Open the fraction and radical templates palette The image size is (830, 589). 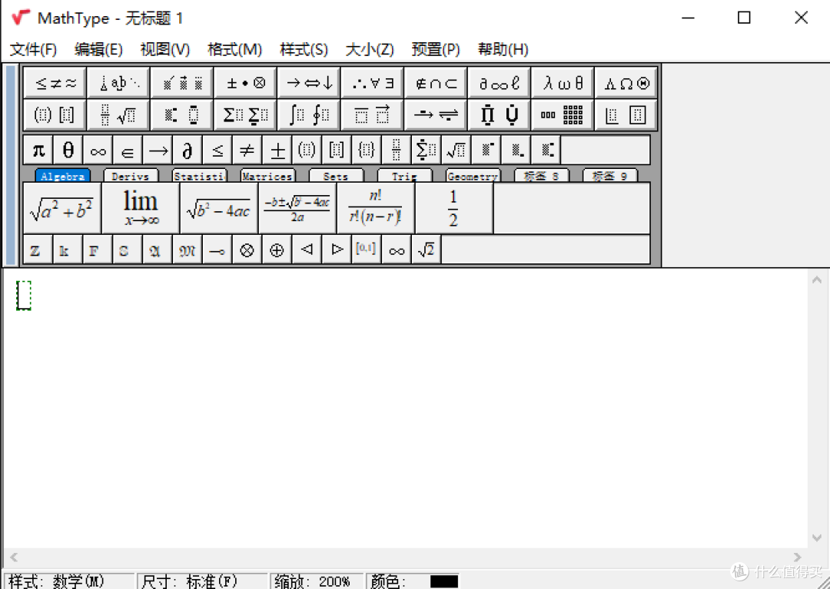point(118,114)
